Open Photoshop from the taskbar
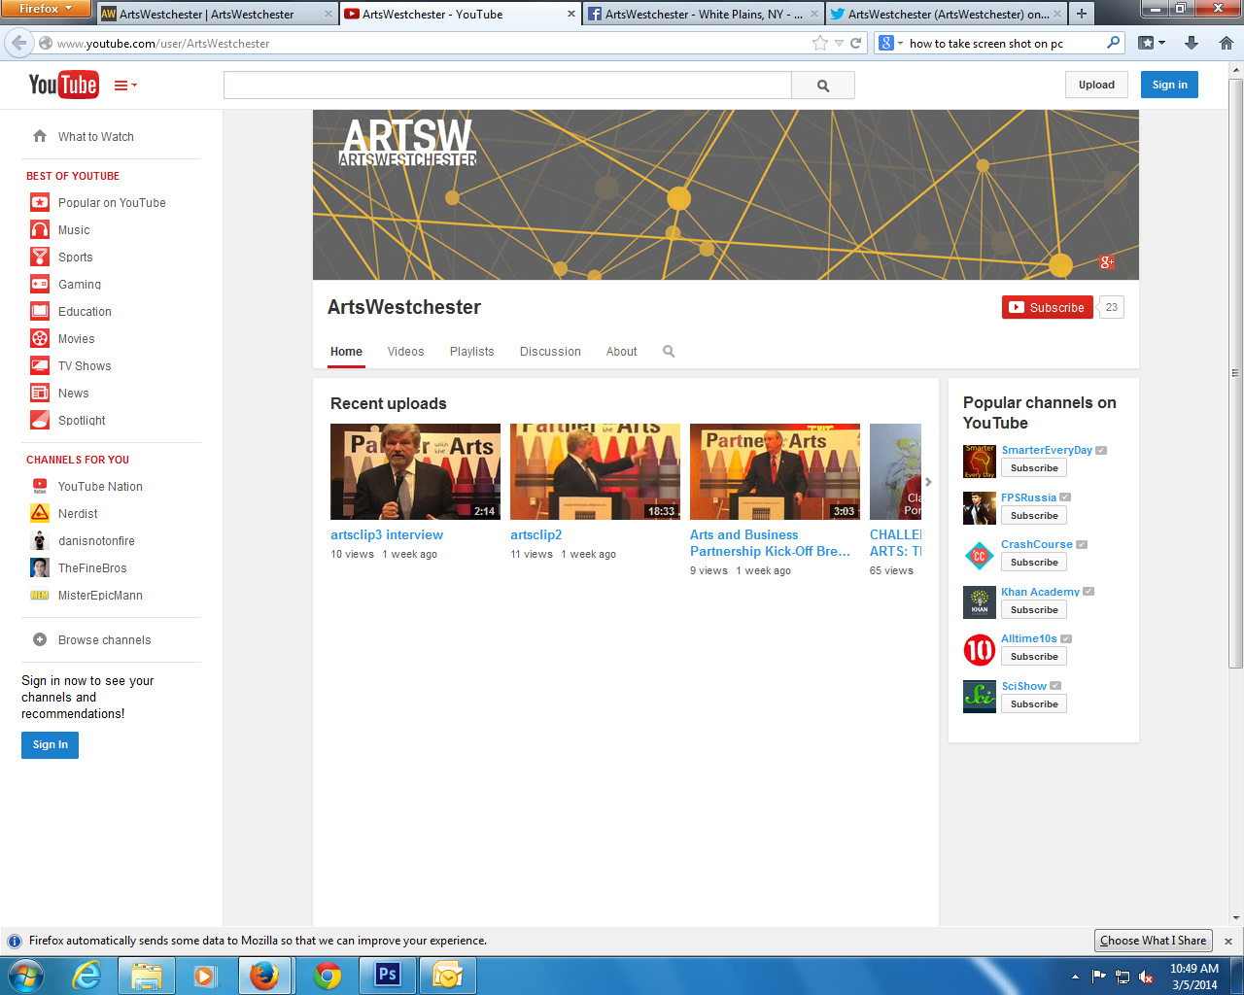 [388, 976]
